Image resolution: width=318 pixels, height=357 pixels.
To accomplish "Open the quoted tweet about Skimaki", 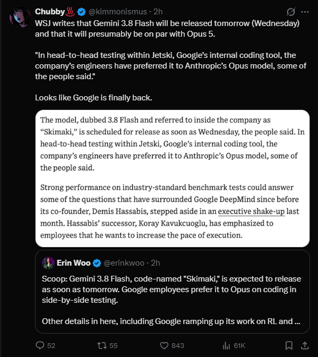I will (173, 292).
